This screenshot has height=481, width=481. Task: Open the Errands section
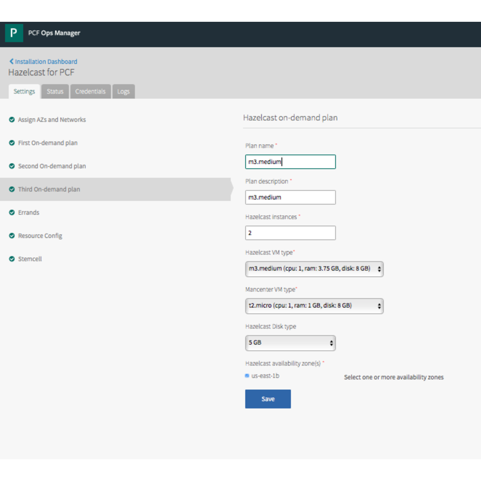[x=29, y=213]
